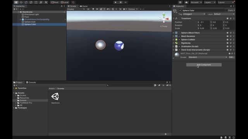The height and width of the screenshot is (139, 248).
Task: Select the Rotate tool
Action: (26, 2)
